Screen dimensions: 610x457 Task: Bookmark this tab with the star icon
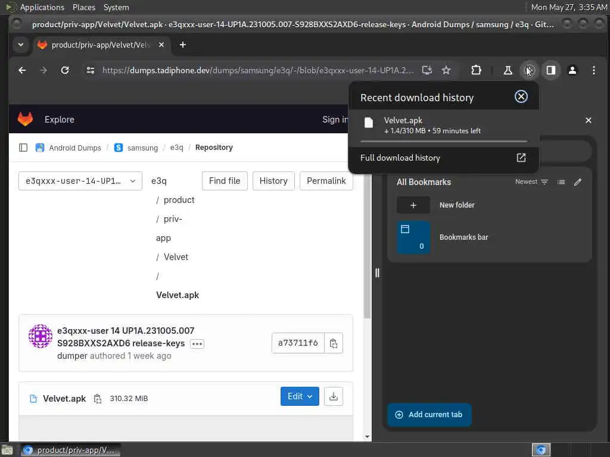click(446, 70)
